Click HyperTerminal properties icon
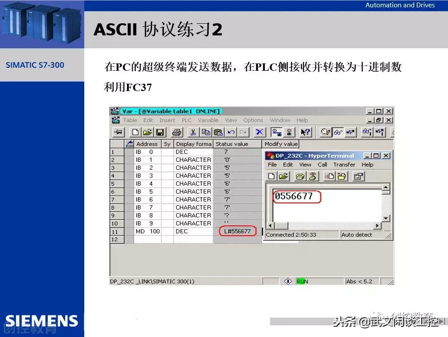Image resolution: width=448 pixels, height=337 pixels. click(358, 176)
